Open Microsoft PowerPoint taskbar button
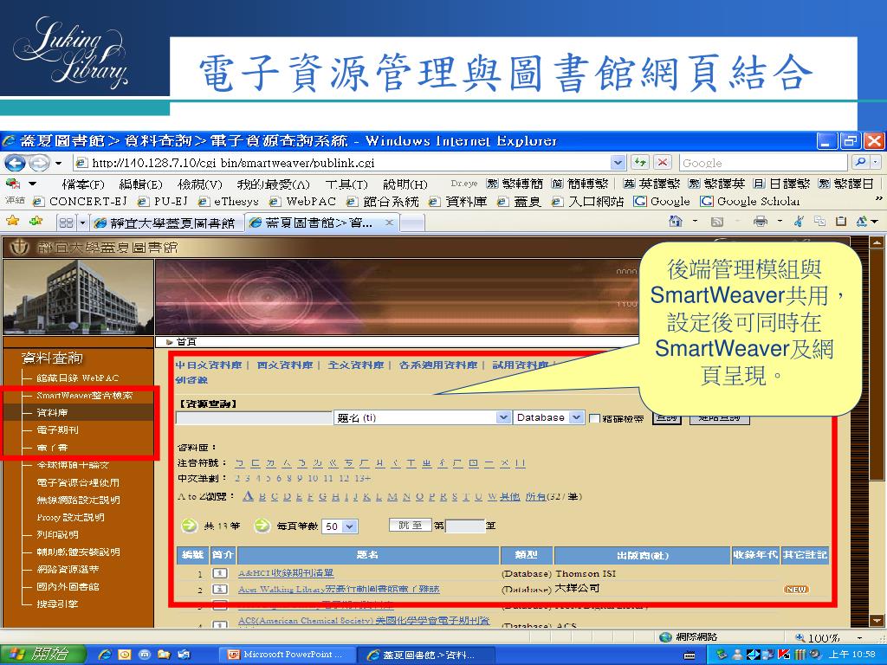 (287, 655)
